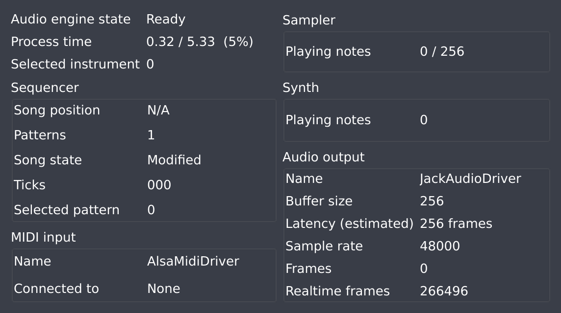The width and height of the screenshot is (561, 313).
Task: Click the Buffer size 256 value
Action: pos(432,201)
